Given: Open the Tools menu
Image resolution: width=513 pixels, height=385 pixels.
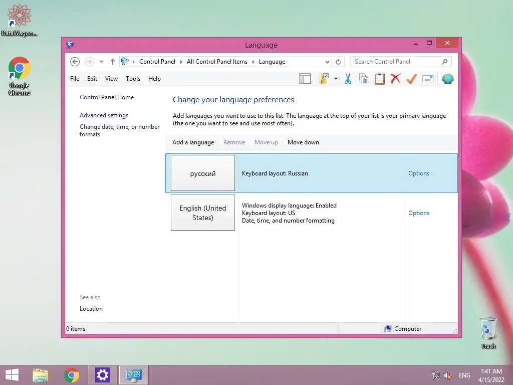Looking at the screenshot, I should [133, 79].
